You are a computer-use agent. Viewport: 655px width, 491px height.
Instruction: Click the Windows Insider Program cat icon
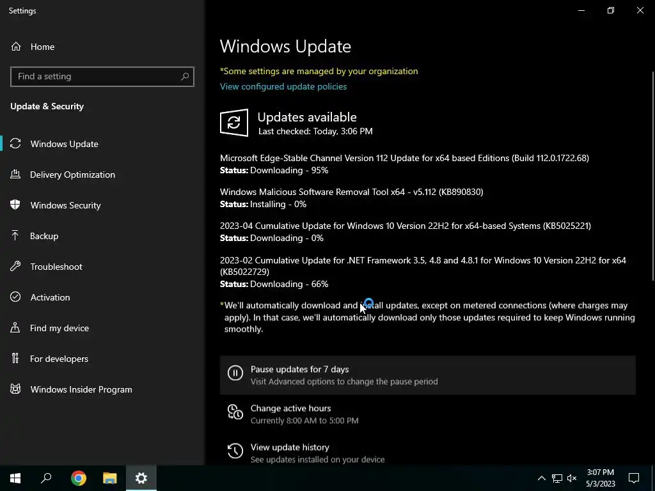coord(15,389)
